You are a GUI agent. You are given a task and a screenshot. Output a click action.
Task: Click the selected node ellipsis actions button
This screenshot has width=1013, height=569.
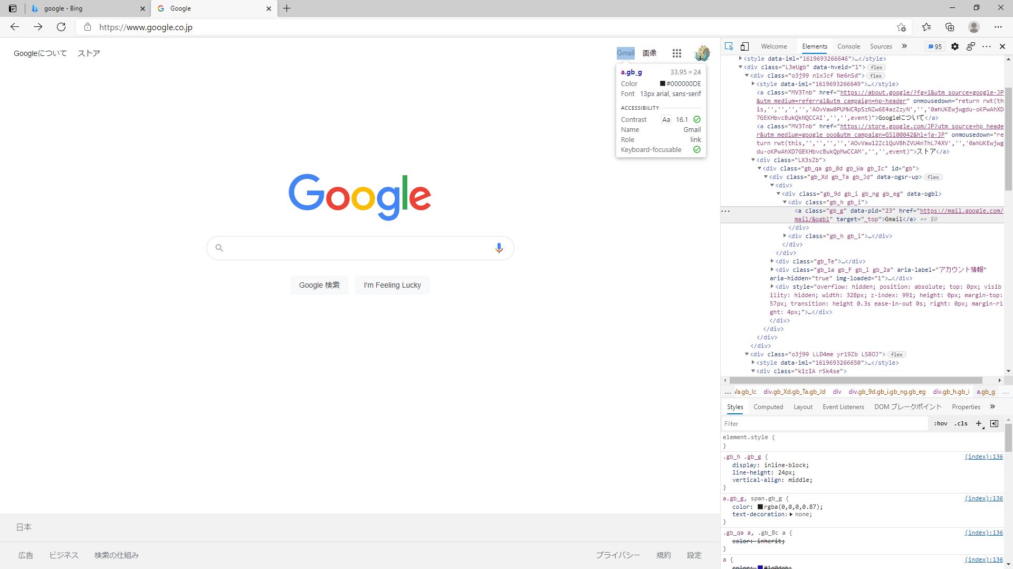pyautogui.click(x=725, y=211)
